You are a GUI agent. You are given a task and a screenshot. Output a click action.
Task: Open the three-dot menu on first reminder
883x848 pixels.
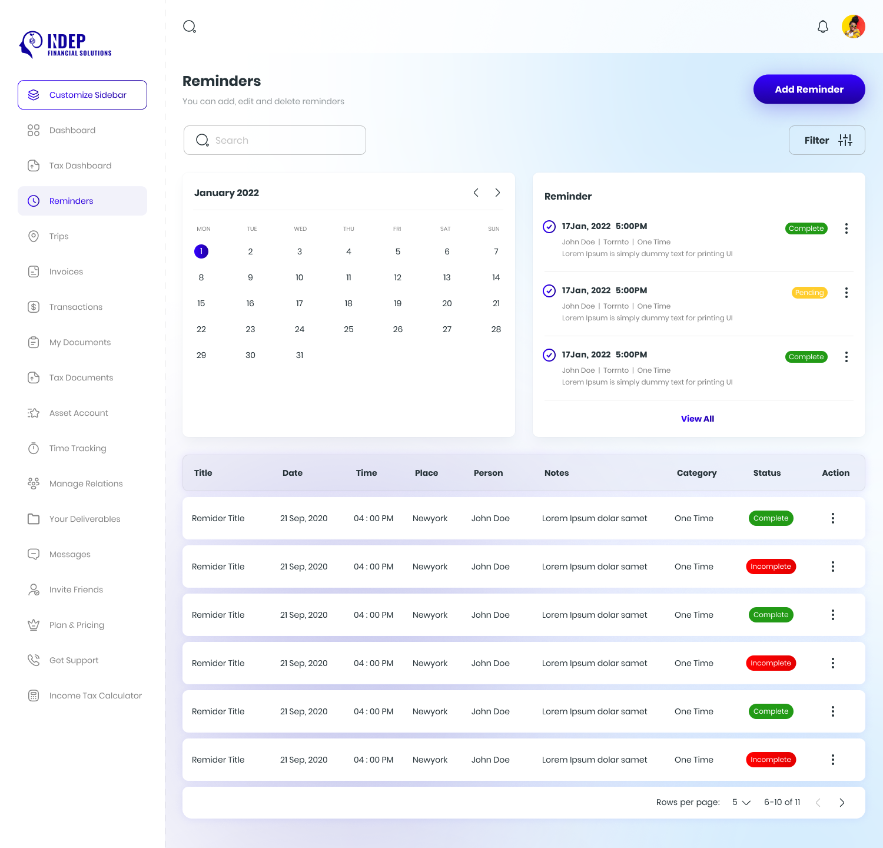(847, 228)
